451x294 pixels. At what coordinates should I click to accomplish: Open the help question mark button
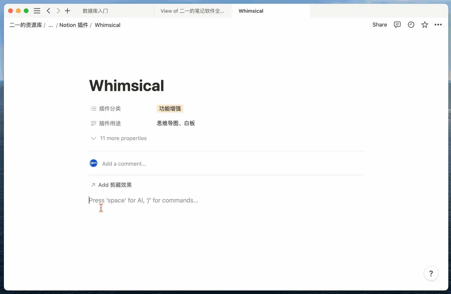(431, 273)
